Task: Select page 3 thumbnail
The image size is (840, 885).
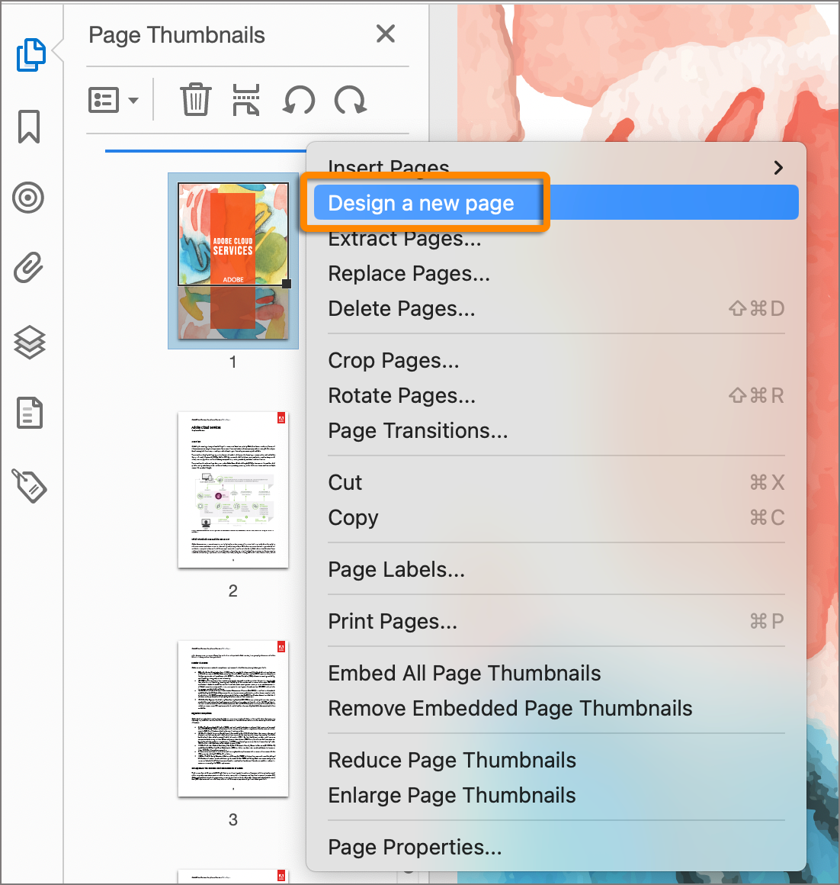Action: [x=232, y=719]
